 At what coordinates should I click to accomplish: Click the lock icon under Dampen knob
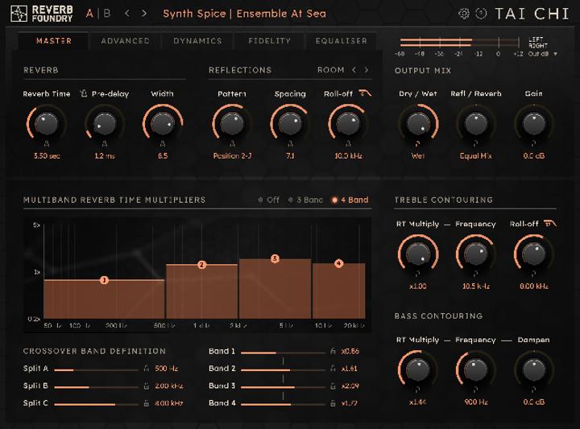click(x=534, y=390)
